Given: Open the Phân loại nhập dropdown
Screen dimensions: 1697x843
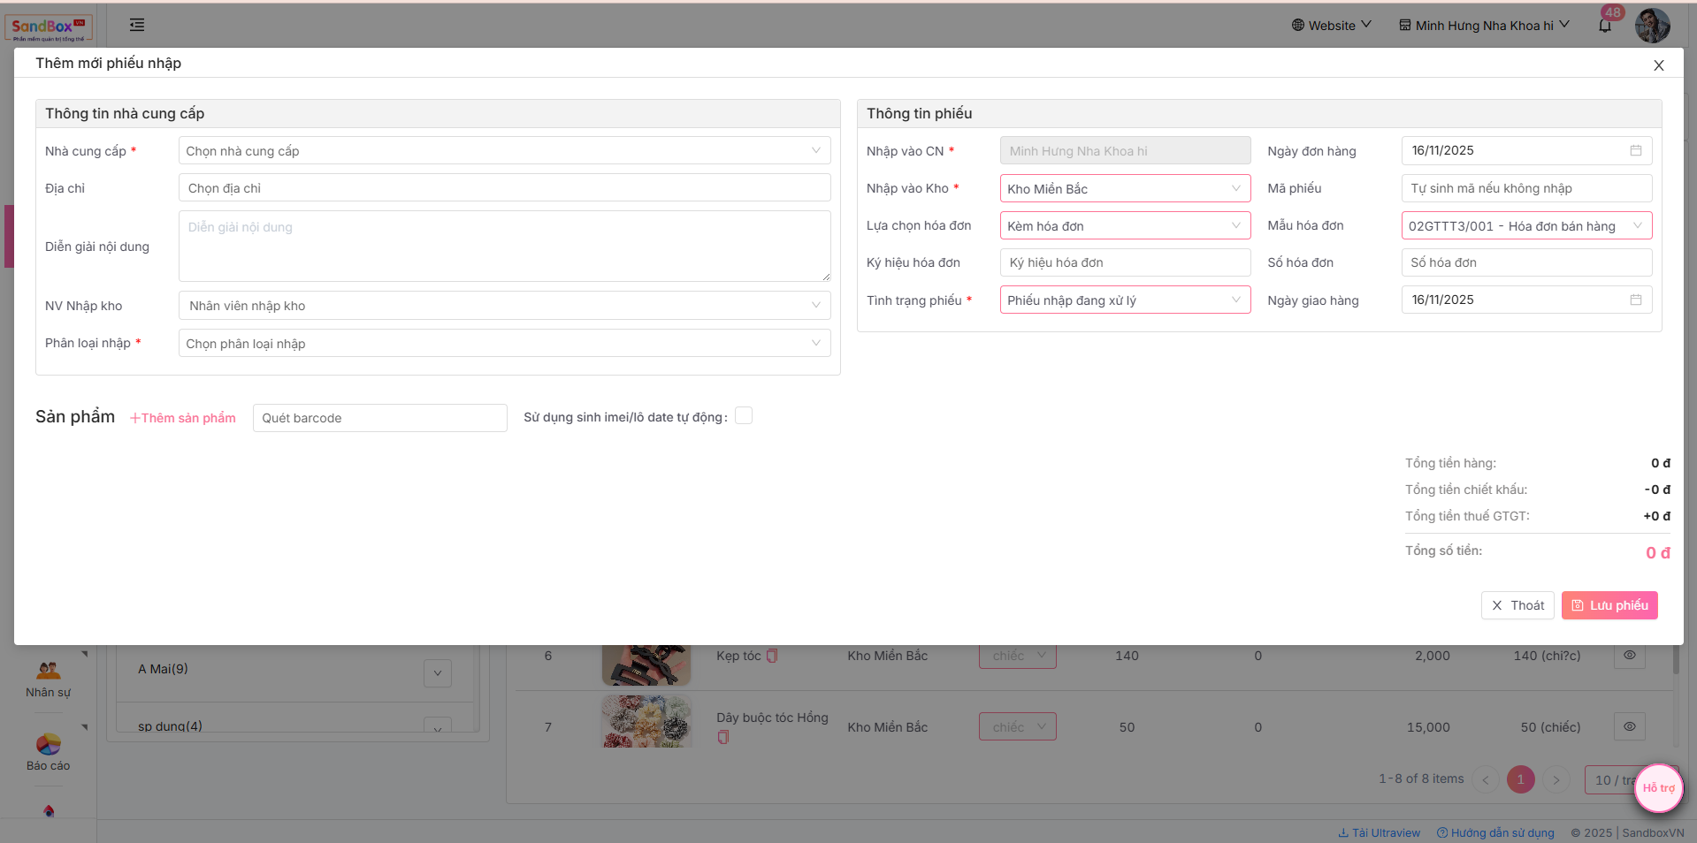Looking at the screenshot, I should click(504, 344).
